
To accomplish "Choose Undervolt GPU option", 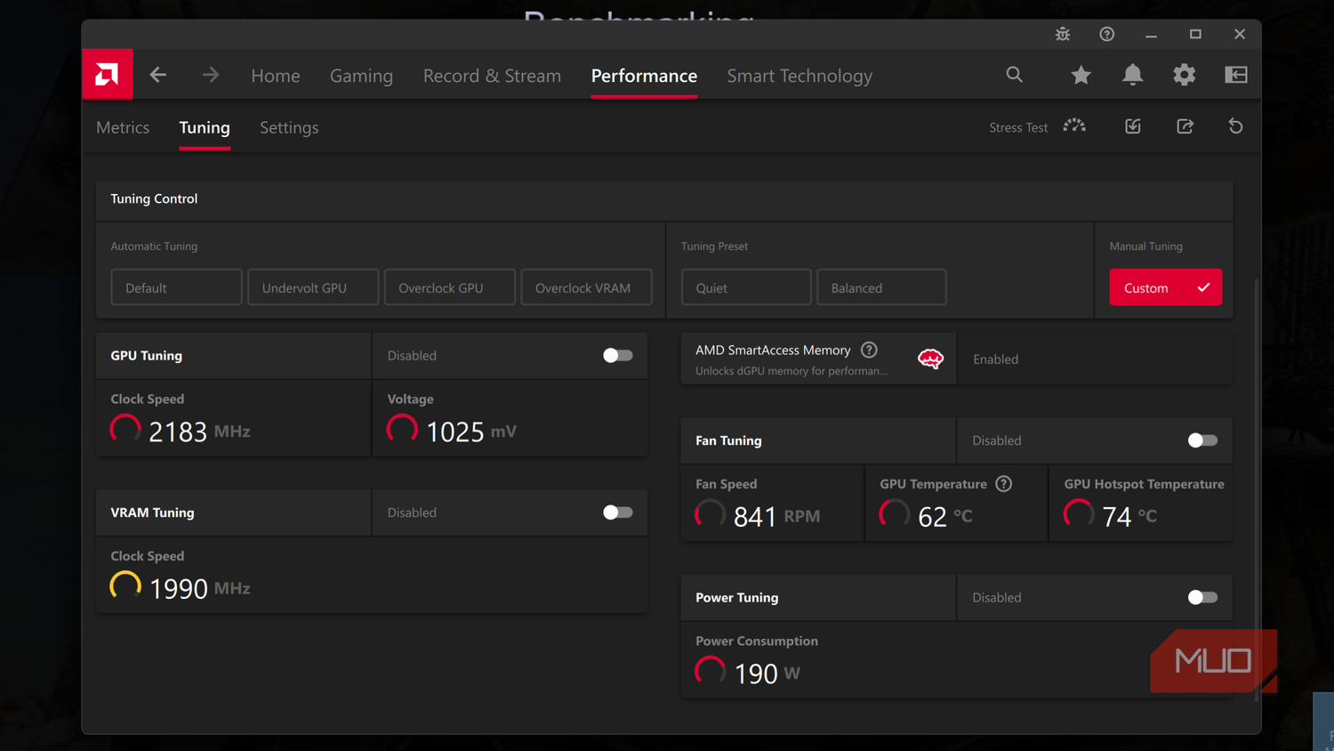I will click(x=313, y=287).
